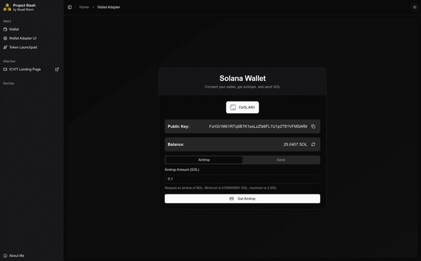This screenshot has width=421, height=261.
Task: Refresh the balance with refresh icon
Action: (313, 144)
